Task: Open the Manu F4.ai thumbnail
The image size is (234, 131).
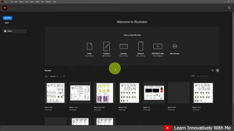Action: (x=203, y=93)
